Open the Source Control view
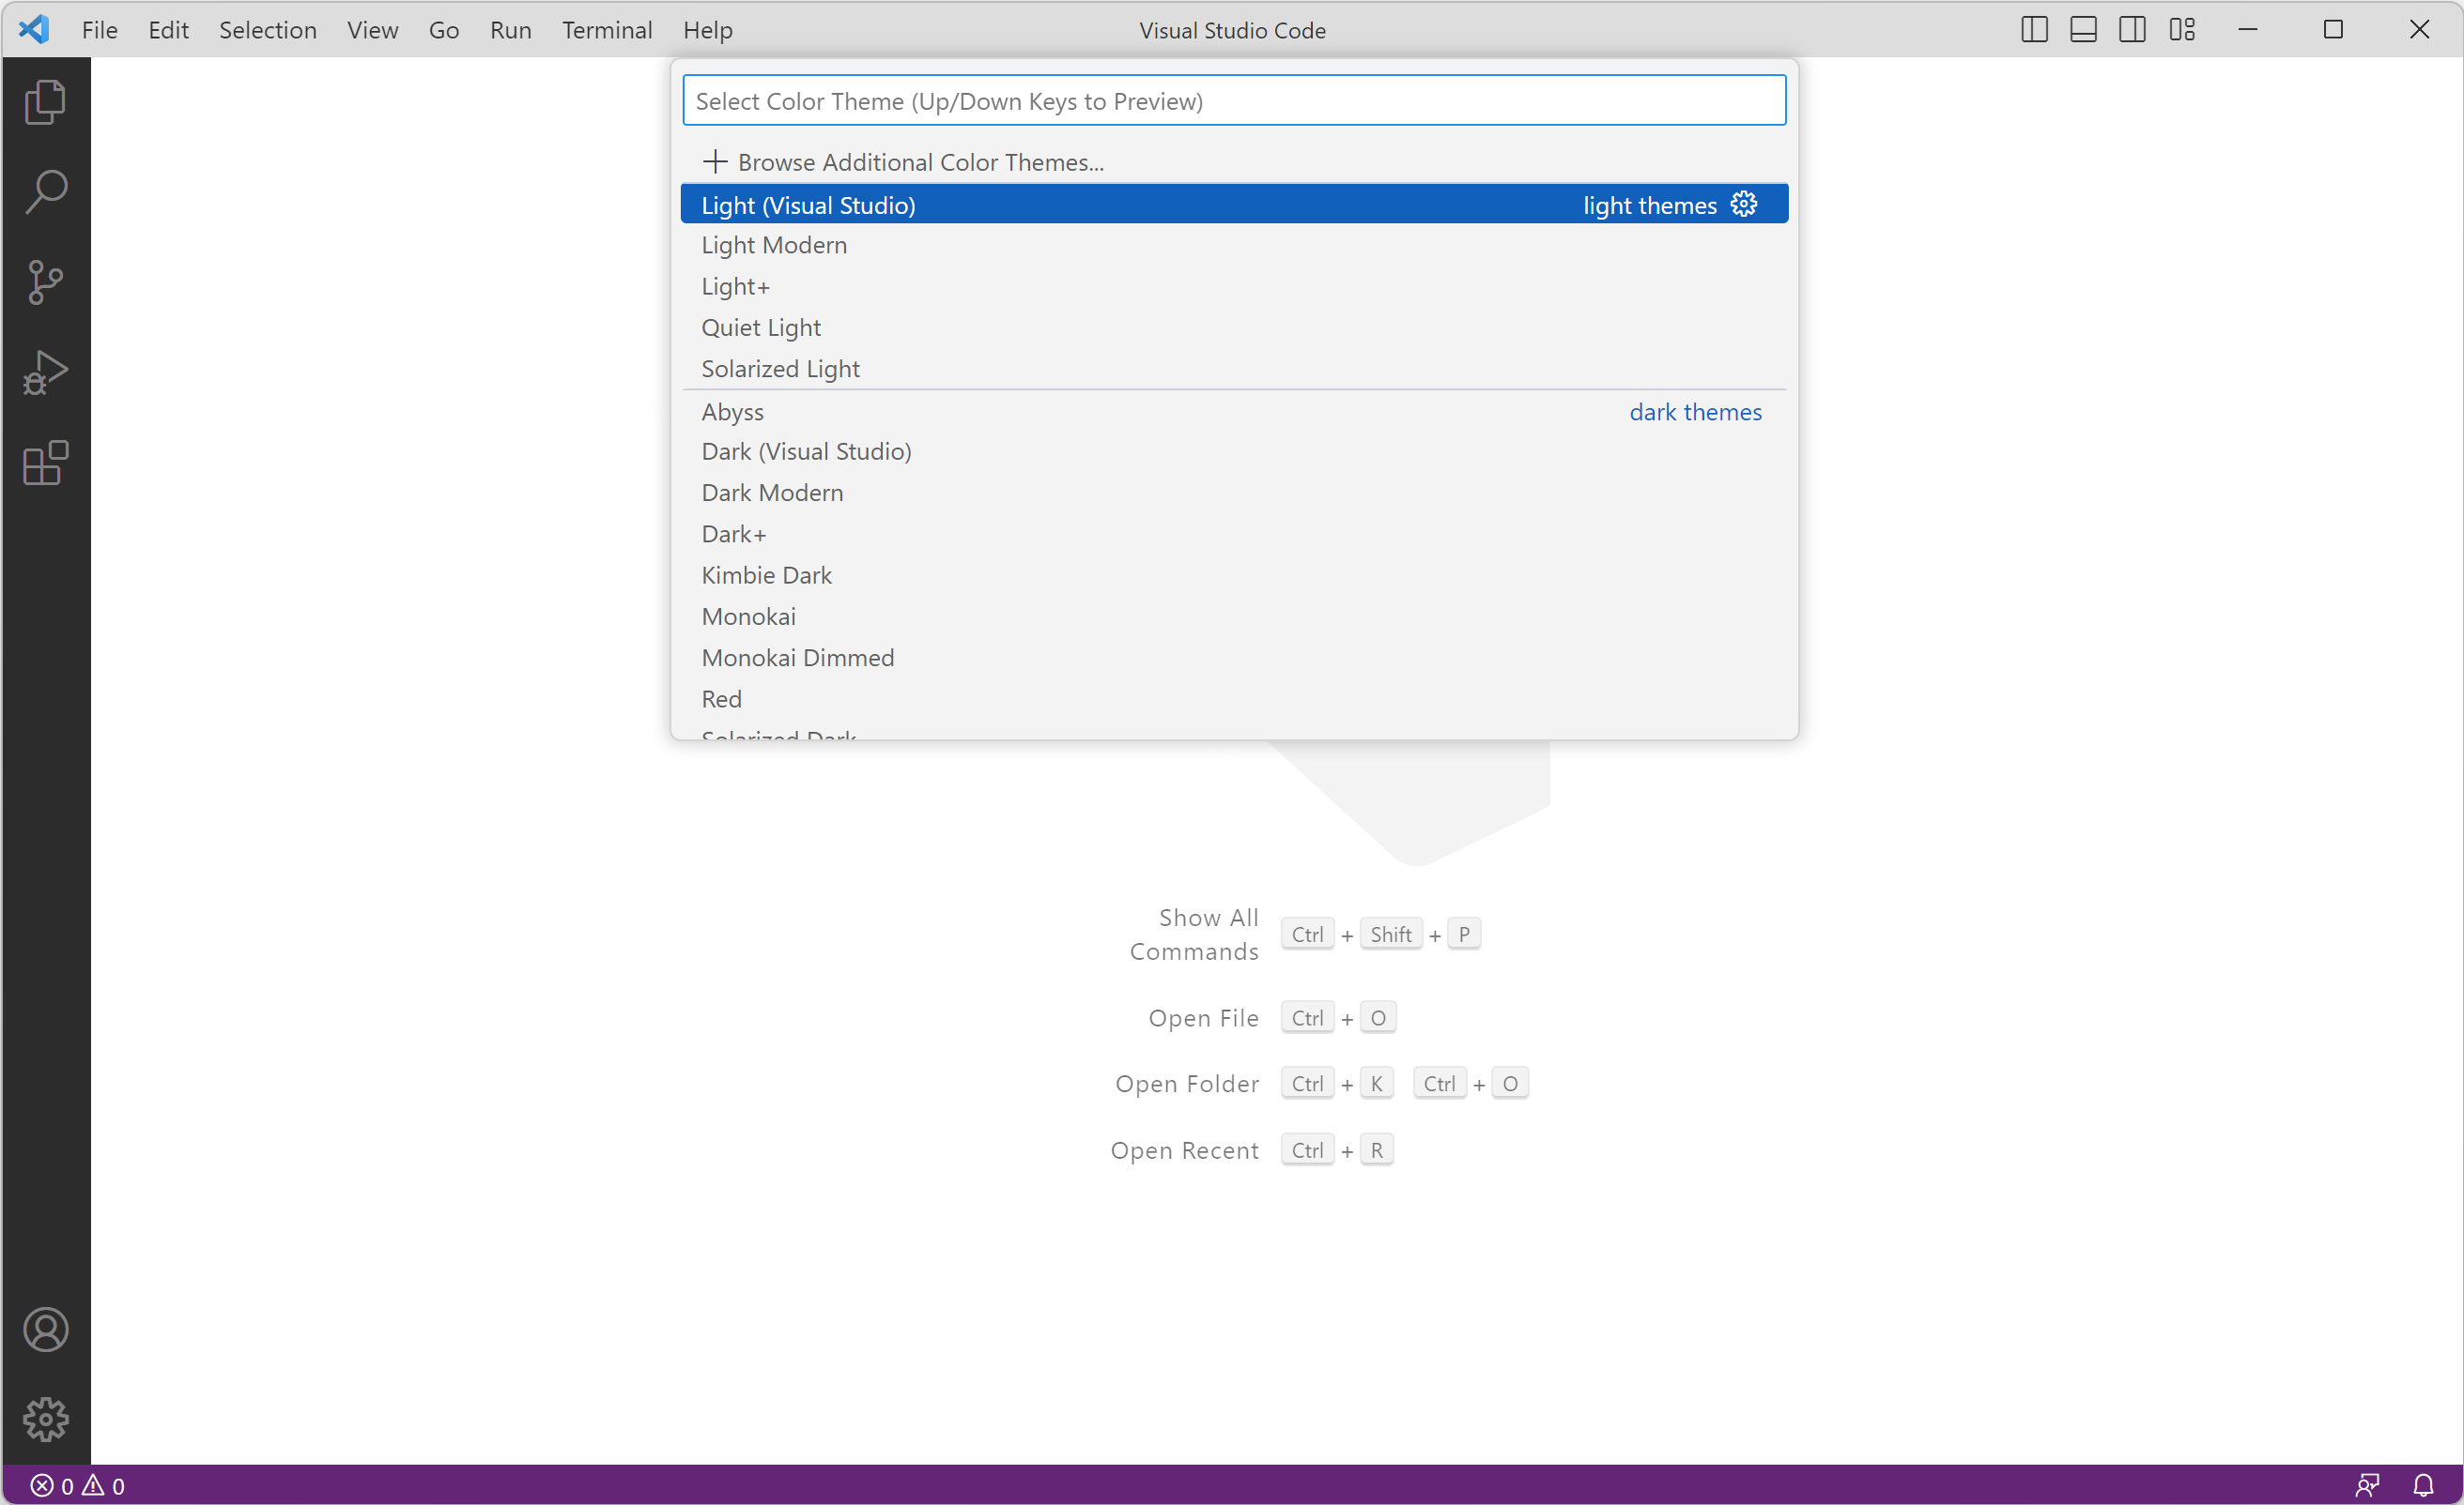2464x1505 pixels. [45, 281]
